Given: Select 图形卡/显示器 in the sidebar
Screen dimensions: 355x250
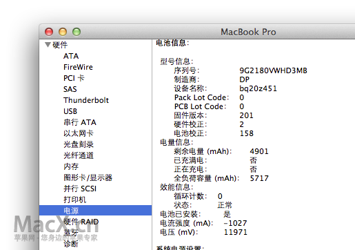Looking at the screenshot, I should point(88,177).
